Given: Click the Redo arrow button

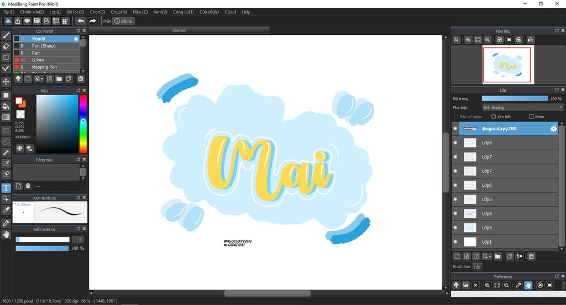Looking at the screenshot, I should click(93, 21).
